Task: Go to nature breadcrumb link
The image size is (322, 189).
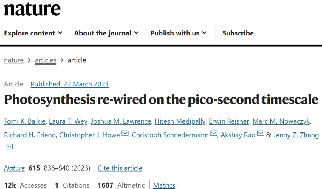Action: (14, 60)
